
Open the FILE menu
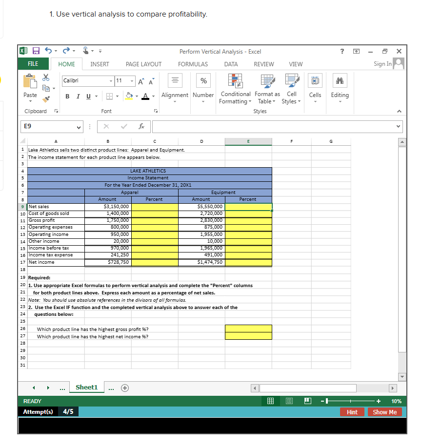click(x=32, y=64)
